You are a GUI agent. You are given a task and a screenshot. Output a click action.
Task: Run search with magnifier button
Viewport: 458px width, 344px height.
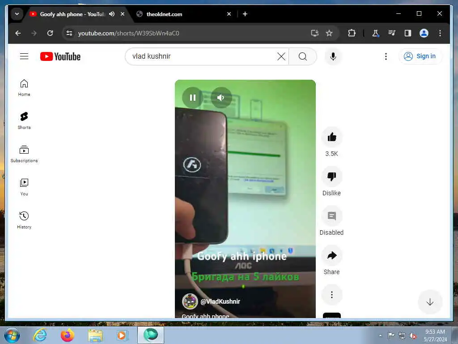[303, 56]
